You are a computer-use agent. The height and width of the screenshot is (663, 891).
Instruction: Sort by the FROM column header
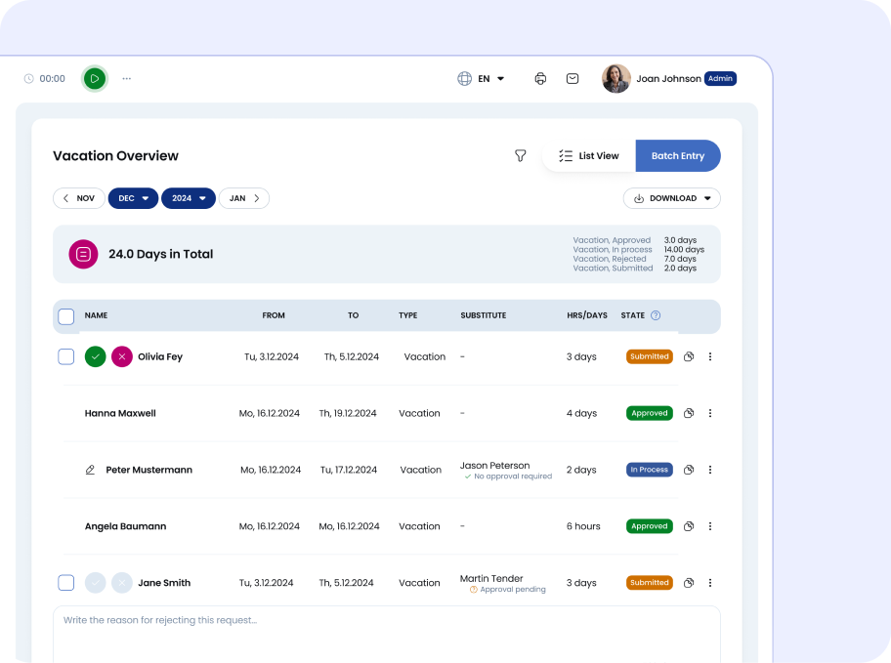(274, 315)
